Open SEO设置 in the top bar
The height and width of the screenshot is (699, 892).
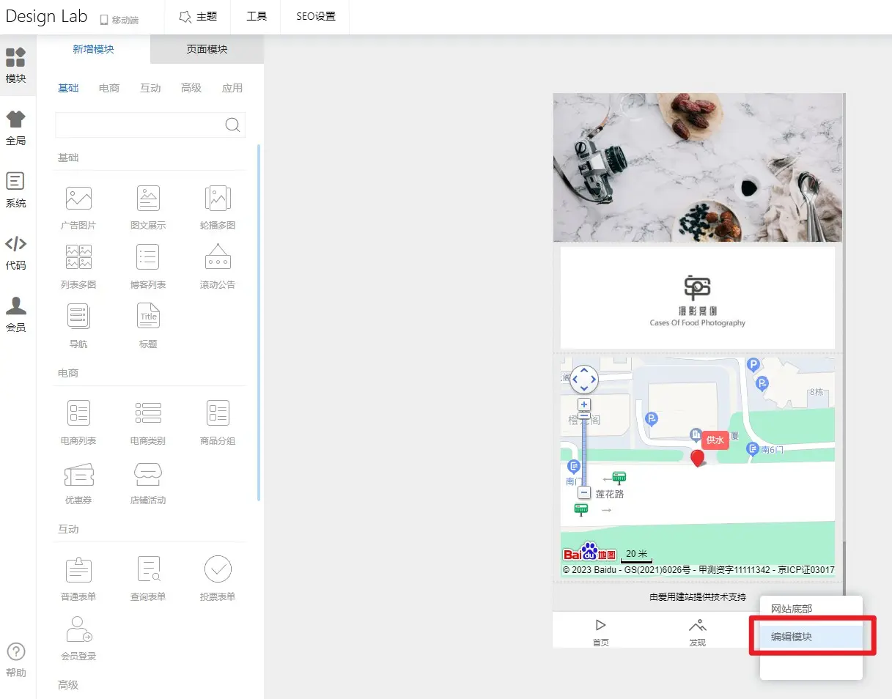click(316, 16)
